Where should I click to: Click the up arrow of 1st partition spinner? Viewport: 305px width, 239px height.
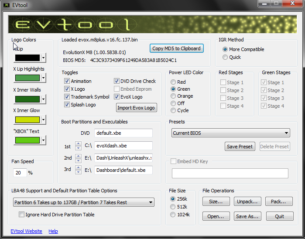coord(78,144)
